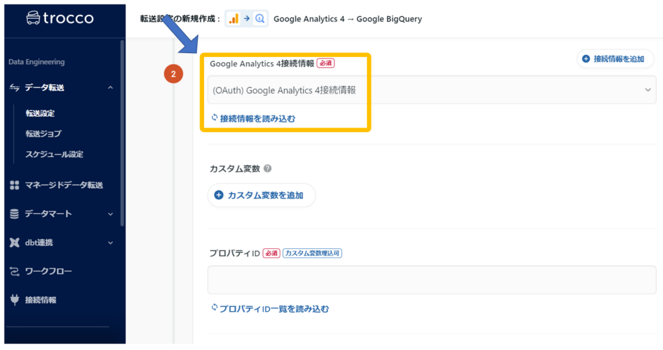Viewport: 663px width, 350px height.
Task: Click the データマート database icon
Action: click(14, 213)
